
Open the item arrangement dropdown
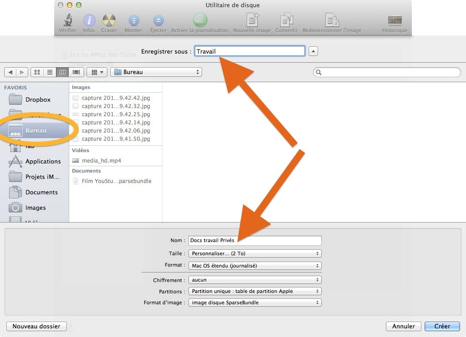point(97,72)
